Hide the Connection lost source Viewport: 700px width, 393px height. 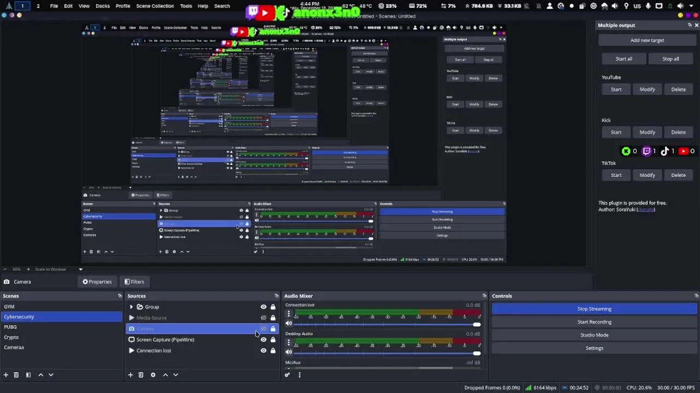click(264, 350)
